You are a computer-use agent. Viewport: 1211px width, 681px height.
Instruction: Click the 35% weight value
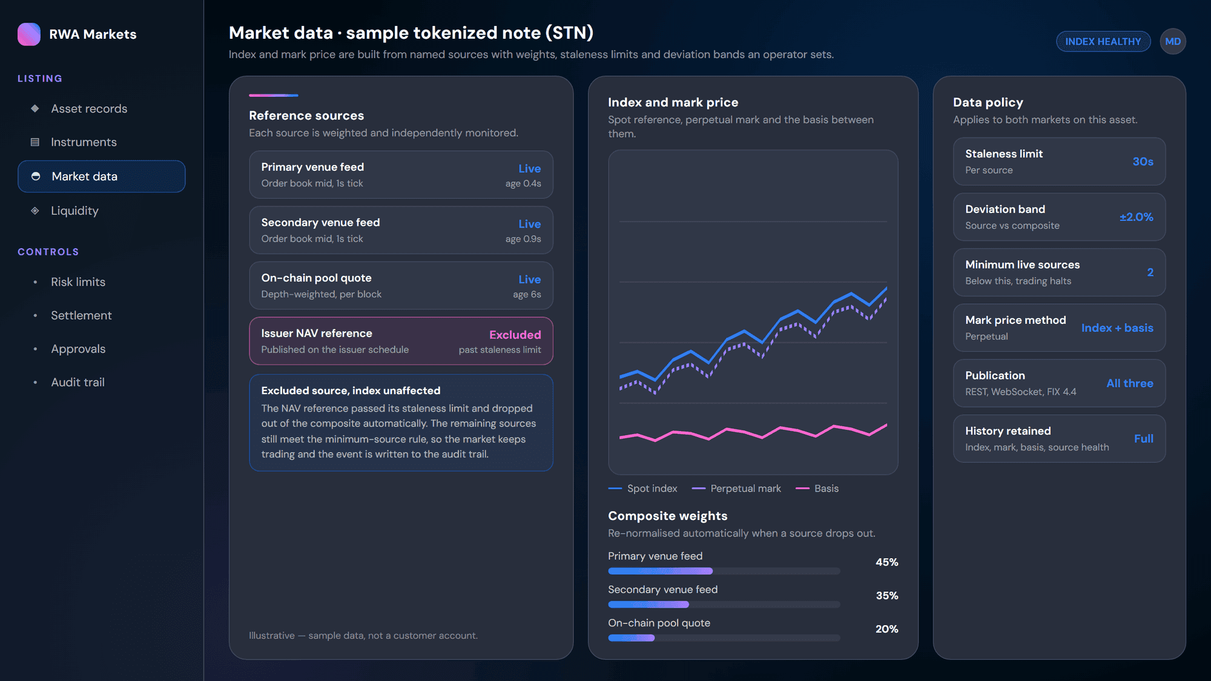[886, 596]
